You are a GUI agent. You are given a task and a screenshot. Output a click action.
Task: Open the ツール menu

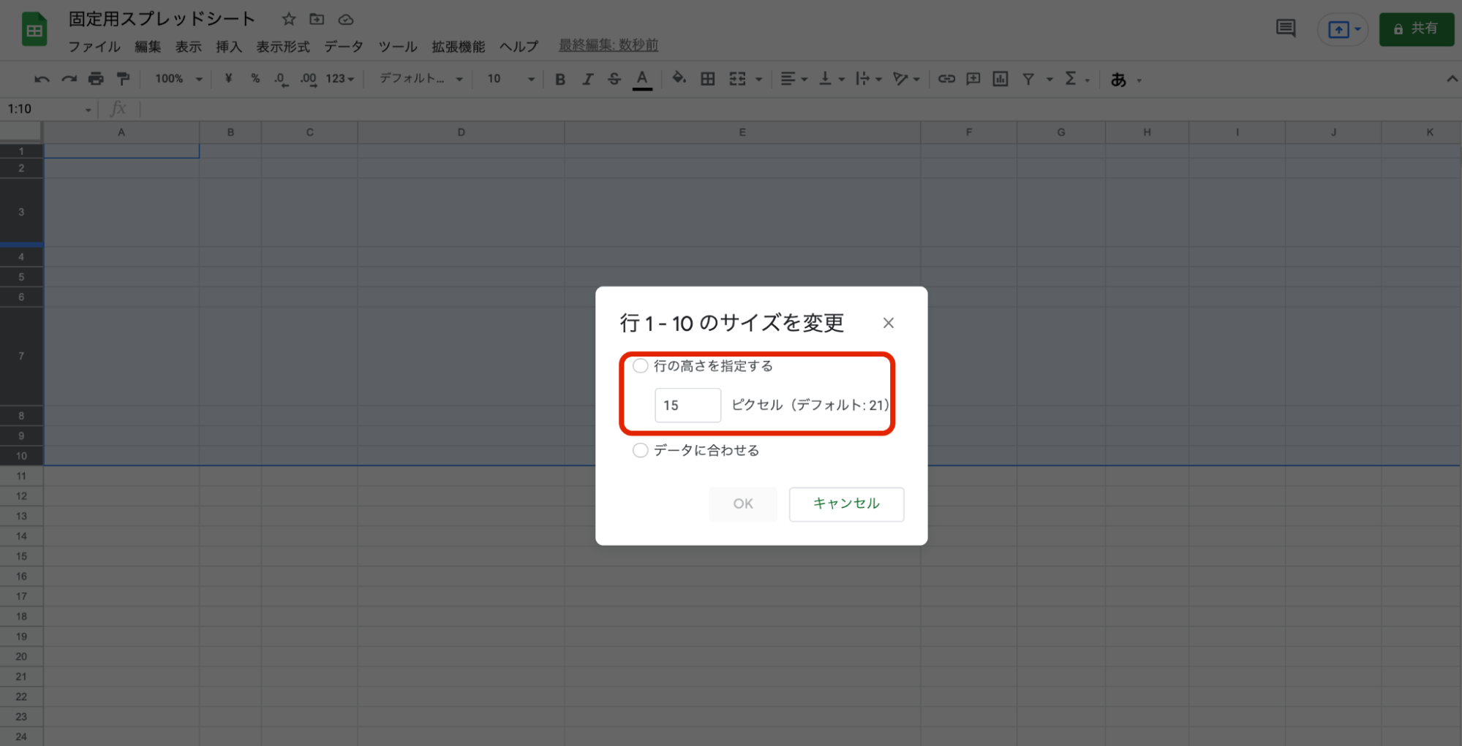[x=397, y=47]
